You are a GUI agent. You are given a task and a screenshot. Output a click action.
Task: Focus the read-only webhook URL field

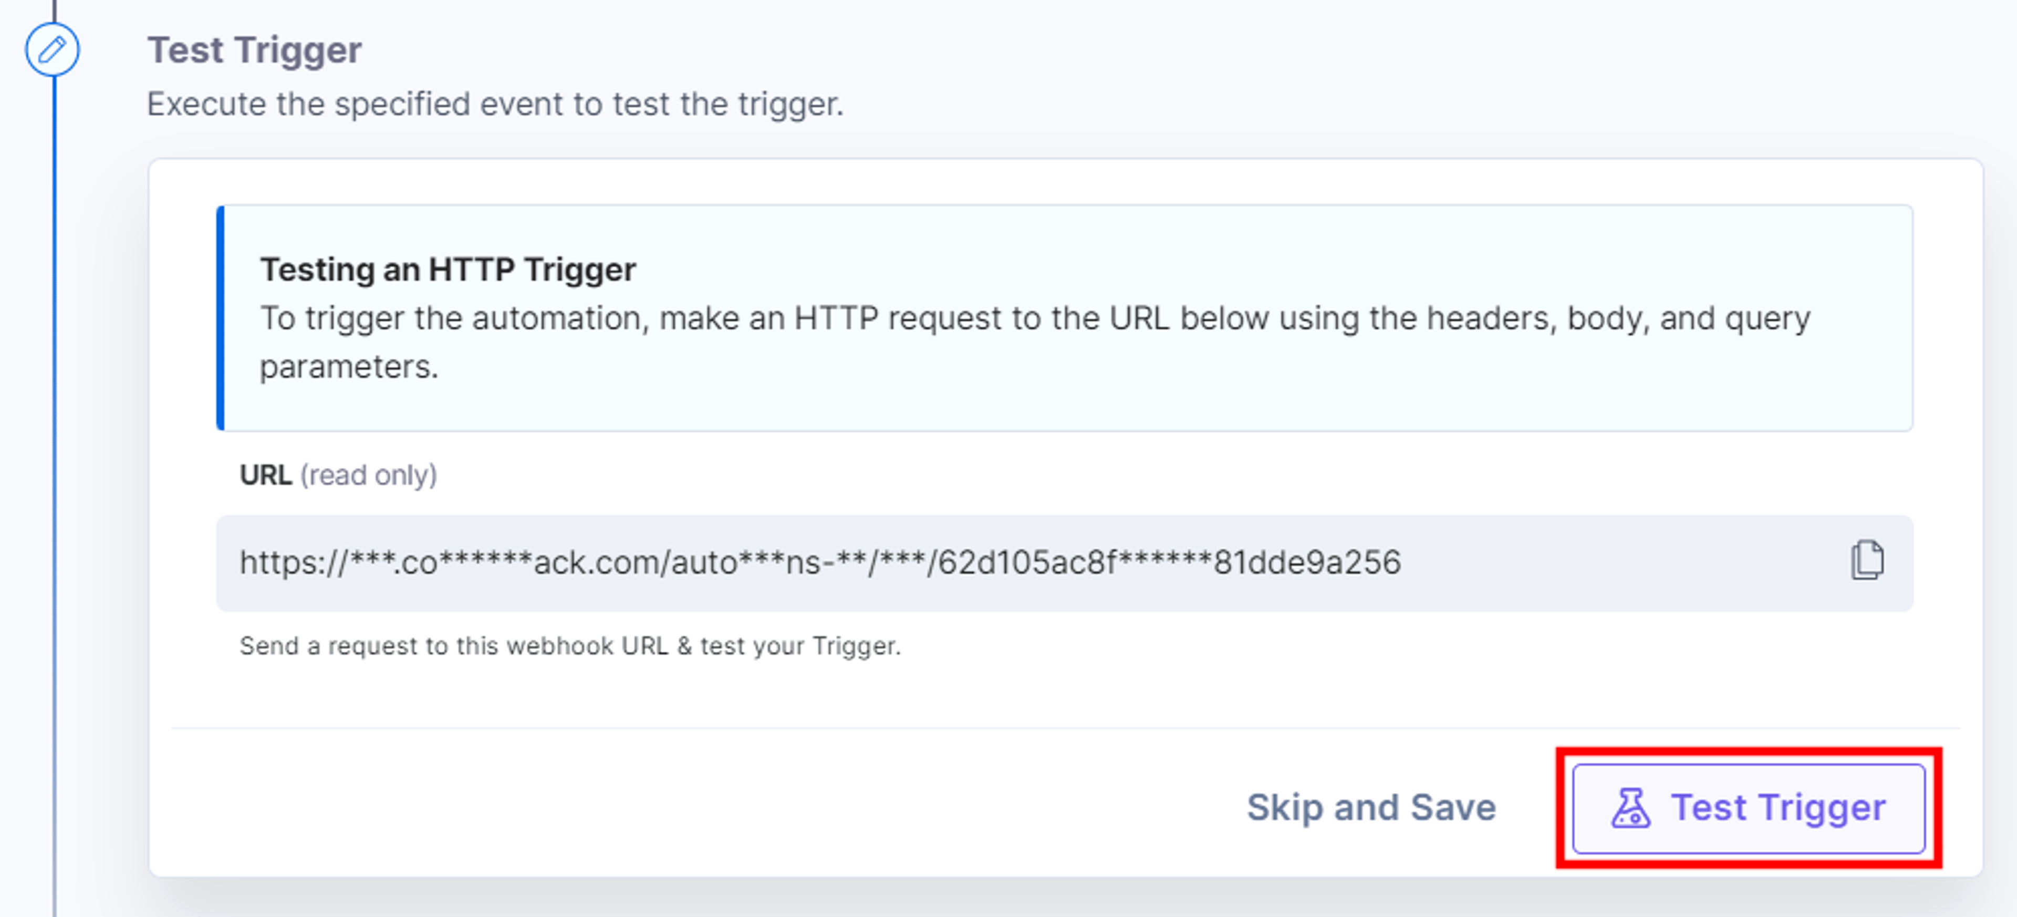(1064, 563)
